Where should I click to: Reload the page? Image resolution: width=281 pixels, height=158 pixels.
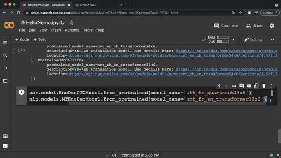pos(18,13)
